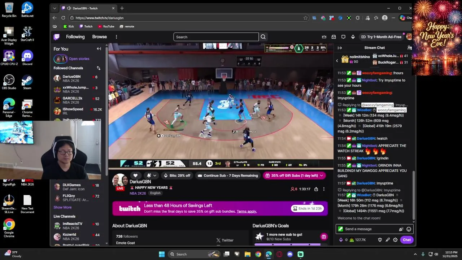Click Show More under followed channels
Image resolution: width=462 pixels, height=260 pixels.
(x=62, y=207)
